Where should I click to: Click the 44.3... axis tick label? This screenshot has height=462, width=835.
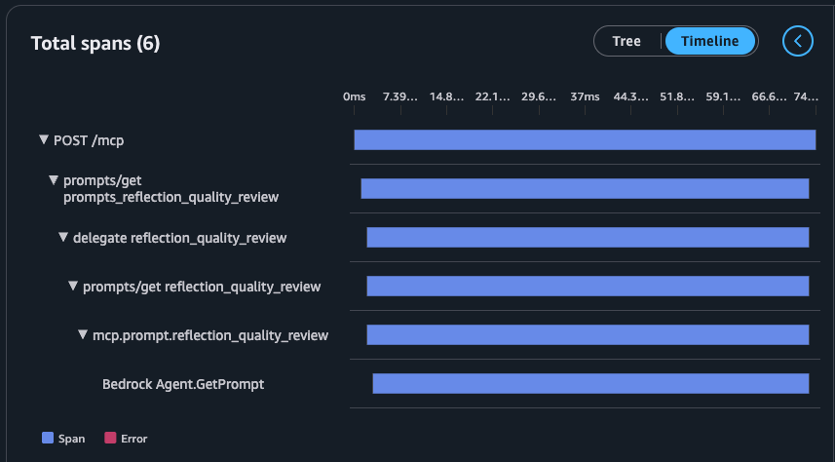coord(631,96)
